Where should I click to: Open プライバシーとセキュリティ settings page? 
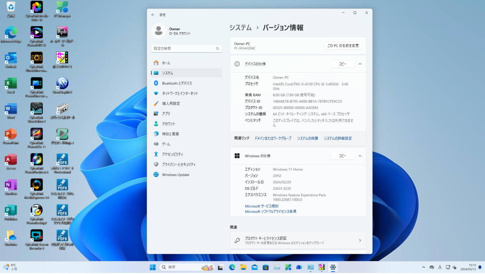pos(186,164)
